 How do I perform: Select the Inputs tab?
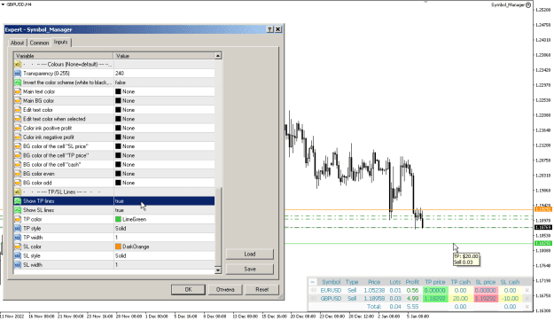click(x=61, y=42)
